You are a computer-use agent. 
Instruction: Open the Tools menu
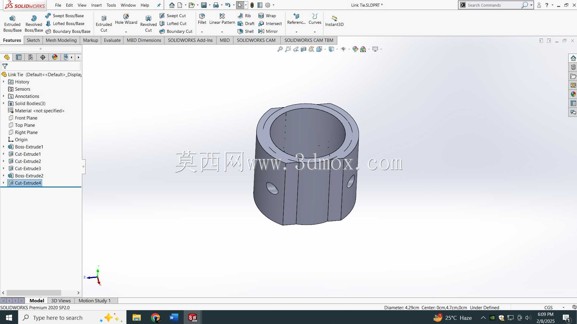(111, 5)
